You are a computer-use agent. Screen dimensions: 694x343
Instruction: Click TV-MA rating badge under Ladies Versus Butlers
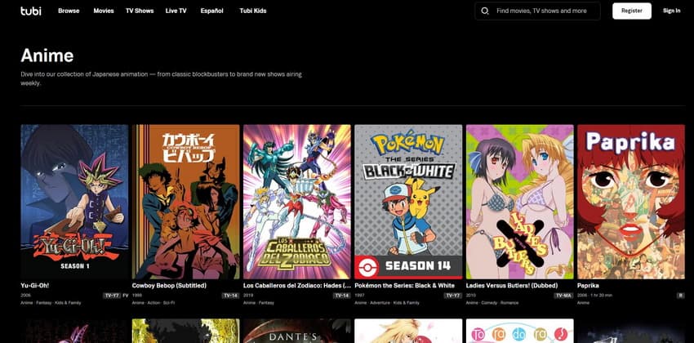pos(564,295)
